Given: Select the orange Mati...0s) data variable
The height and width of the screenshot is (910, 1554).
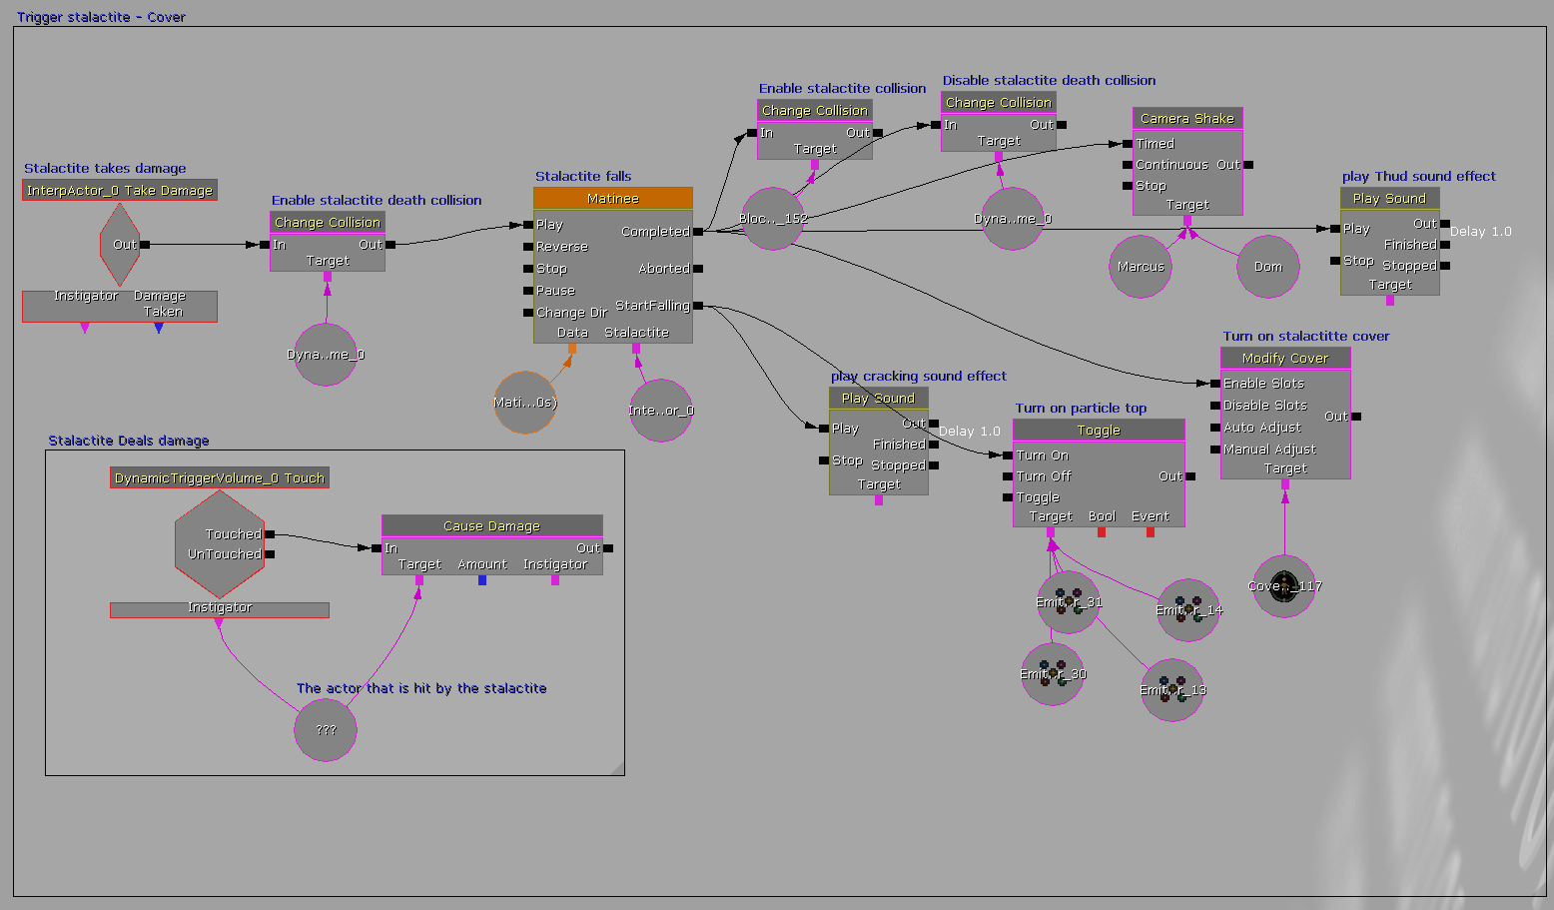Looking at the screenshot, I should coord(525,403).
